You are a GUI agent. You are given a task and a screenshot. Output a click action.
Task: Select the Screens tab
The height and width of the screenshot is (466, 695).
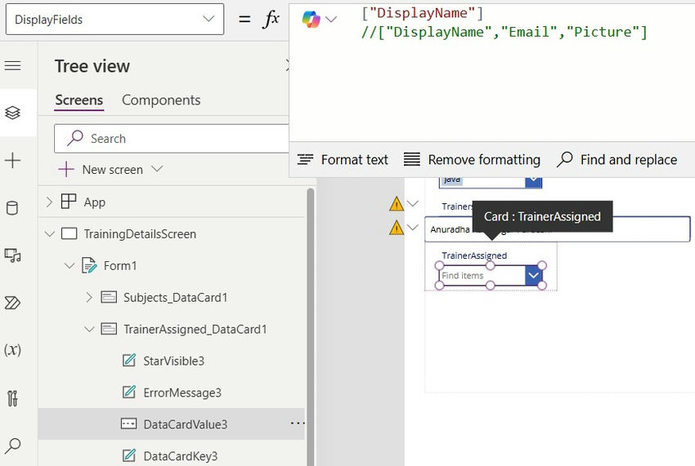(x=78, y=100)
